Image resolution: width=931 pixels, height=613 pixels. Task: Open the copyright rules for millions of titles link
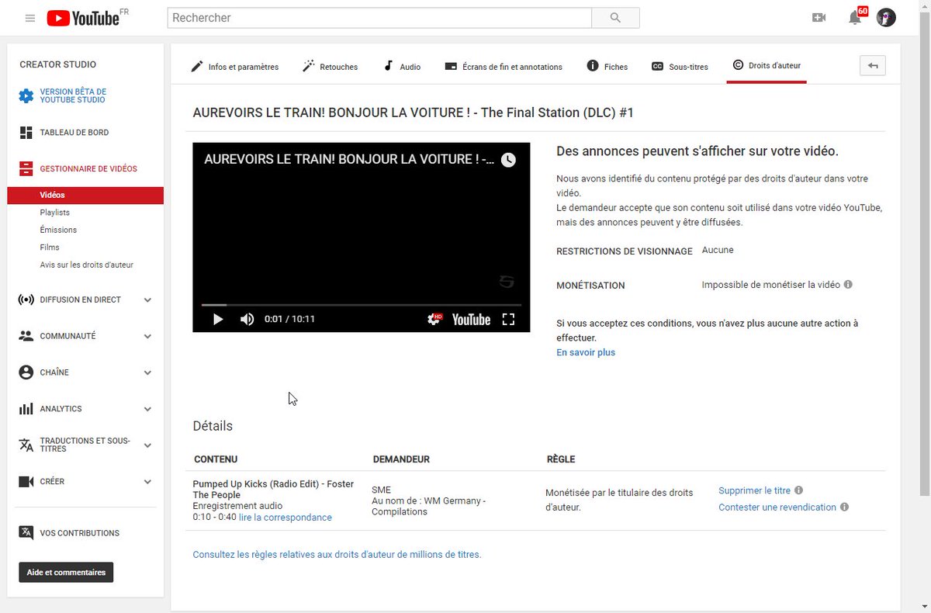[x=337, y=555]
